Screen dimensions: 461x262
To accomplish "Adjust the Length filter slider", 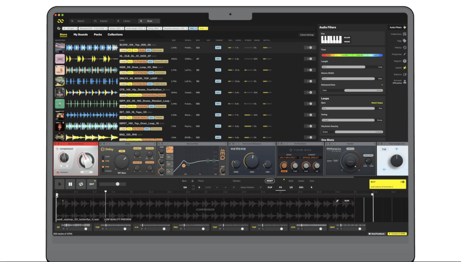I will (x=352, y=67).
